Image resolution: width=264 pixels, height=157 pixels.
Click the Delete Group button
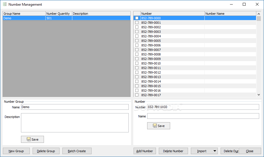[x=46, y=151]
